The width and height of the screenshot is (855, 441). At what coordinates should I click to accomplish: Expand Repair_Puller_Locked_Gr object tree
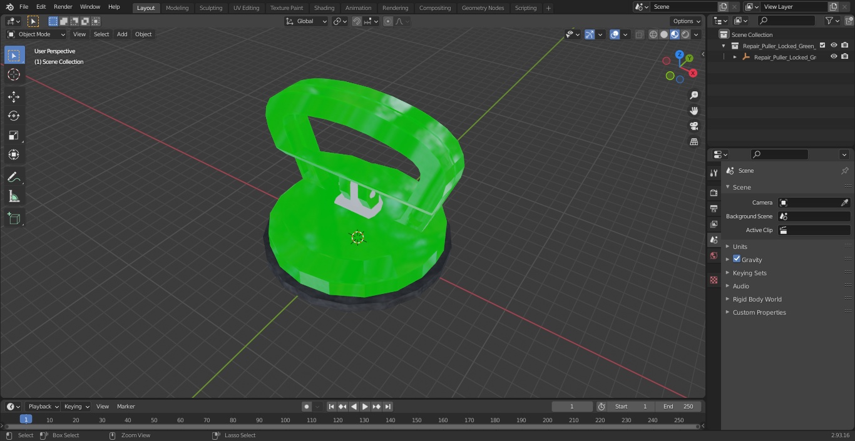tap(735, 57)
